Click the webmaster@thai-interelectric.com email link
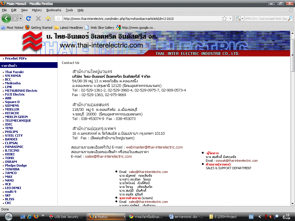The image size is (295, 221). point(154,147)
